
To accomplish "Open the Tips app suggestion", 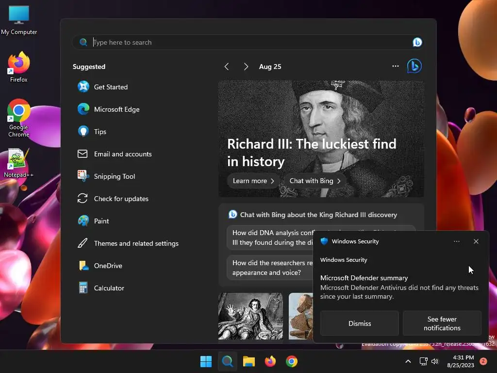I will (92, 131).
